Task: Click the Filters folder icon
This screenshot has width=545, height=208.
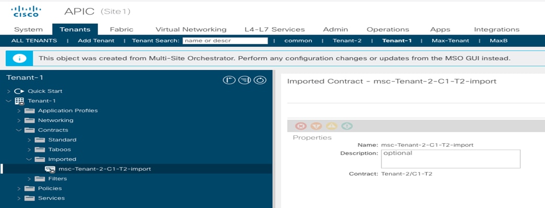Action: [40, 179]
